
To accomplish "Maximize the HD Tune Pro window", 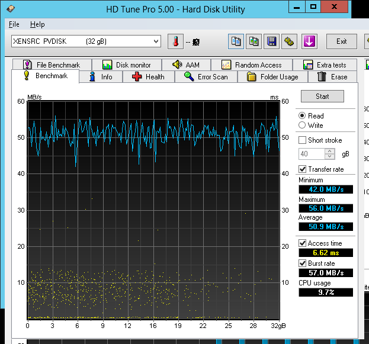I will (313, 7).
